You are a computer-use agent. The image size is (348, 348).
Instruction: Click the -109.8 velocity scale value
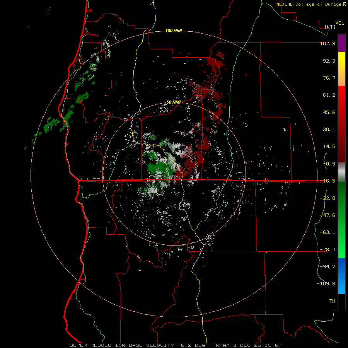pos(326,284)
